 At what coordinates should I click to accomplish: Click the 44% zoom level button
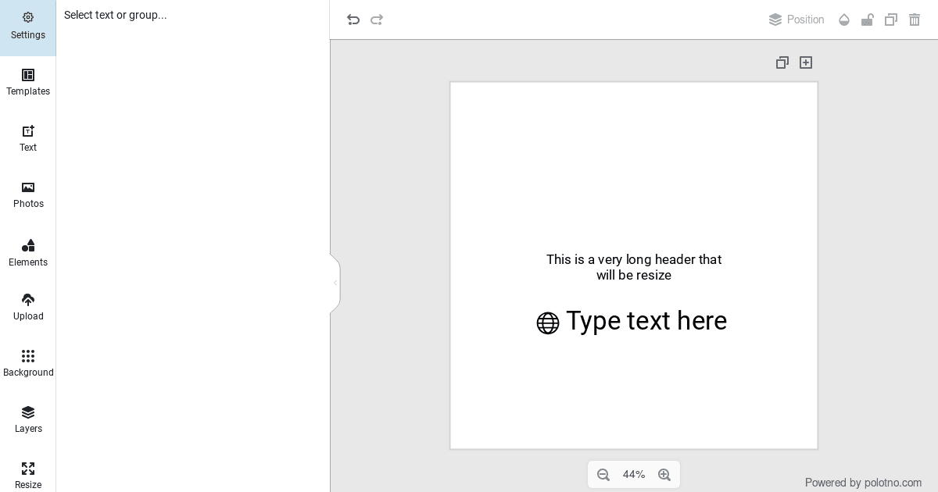click(x=634, y=475)
